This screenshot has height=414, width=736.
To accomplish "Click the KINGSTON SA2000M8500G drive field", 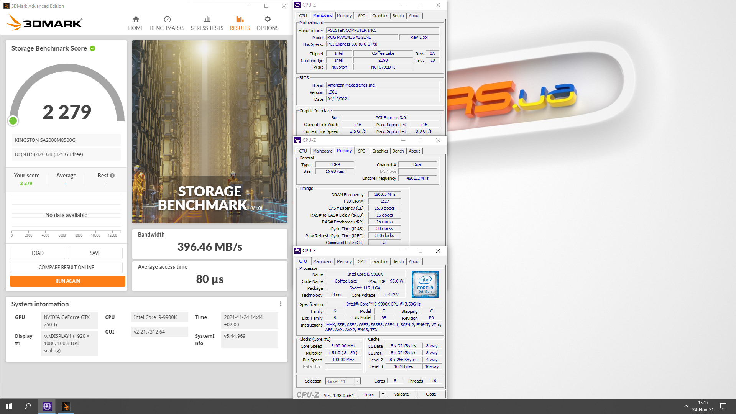I will [x=66, y=140].
